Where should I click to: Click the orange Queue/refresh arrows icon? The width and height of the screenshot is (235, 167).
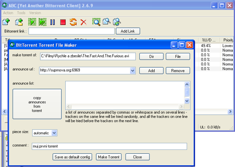pyautogui.click(x=73, y=22)
